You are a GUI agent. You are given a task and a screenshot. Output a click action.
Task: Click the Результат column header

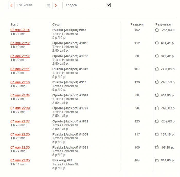pyautogui.click(x=163, y=24)
